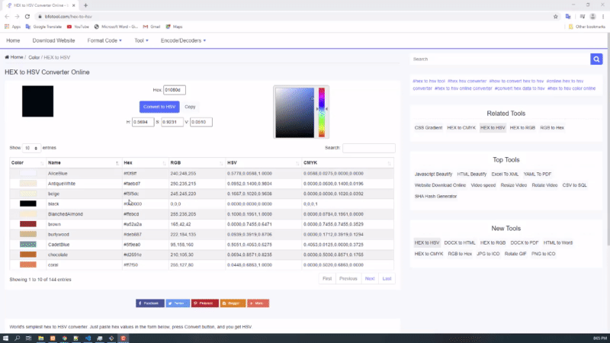Viewport: 610px width, 343px height.
Task: Open the Gmail bookmark
Action: [x=155, y=27]
